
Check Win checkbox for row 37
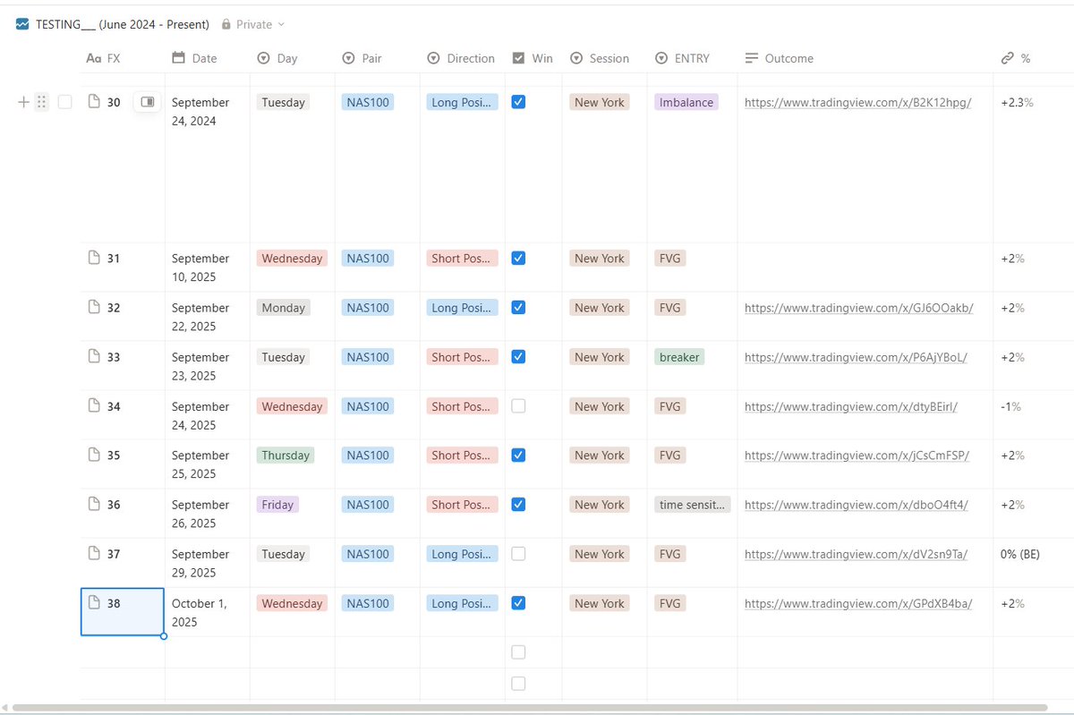click(518, 553)
